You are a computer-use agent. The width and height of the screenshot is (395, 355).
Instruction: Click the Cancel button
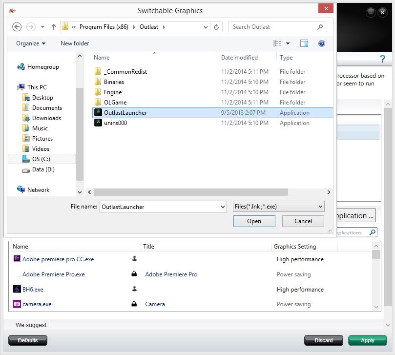303,221
